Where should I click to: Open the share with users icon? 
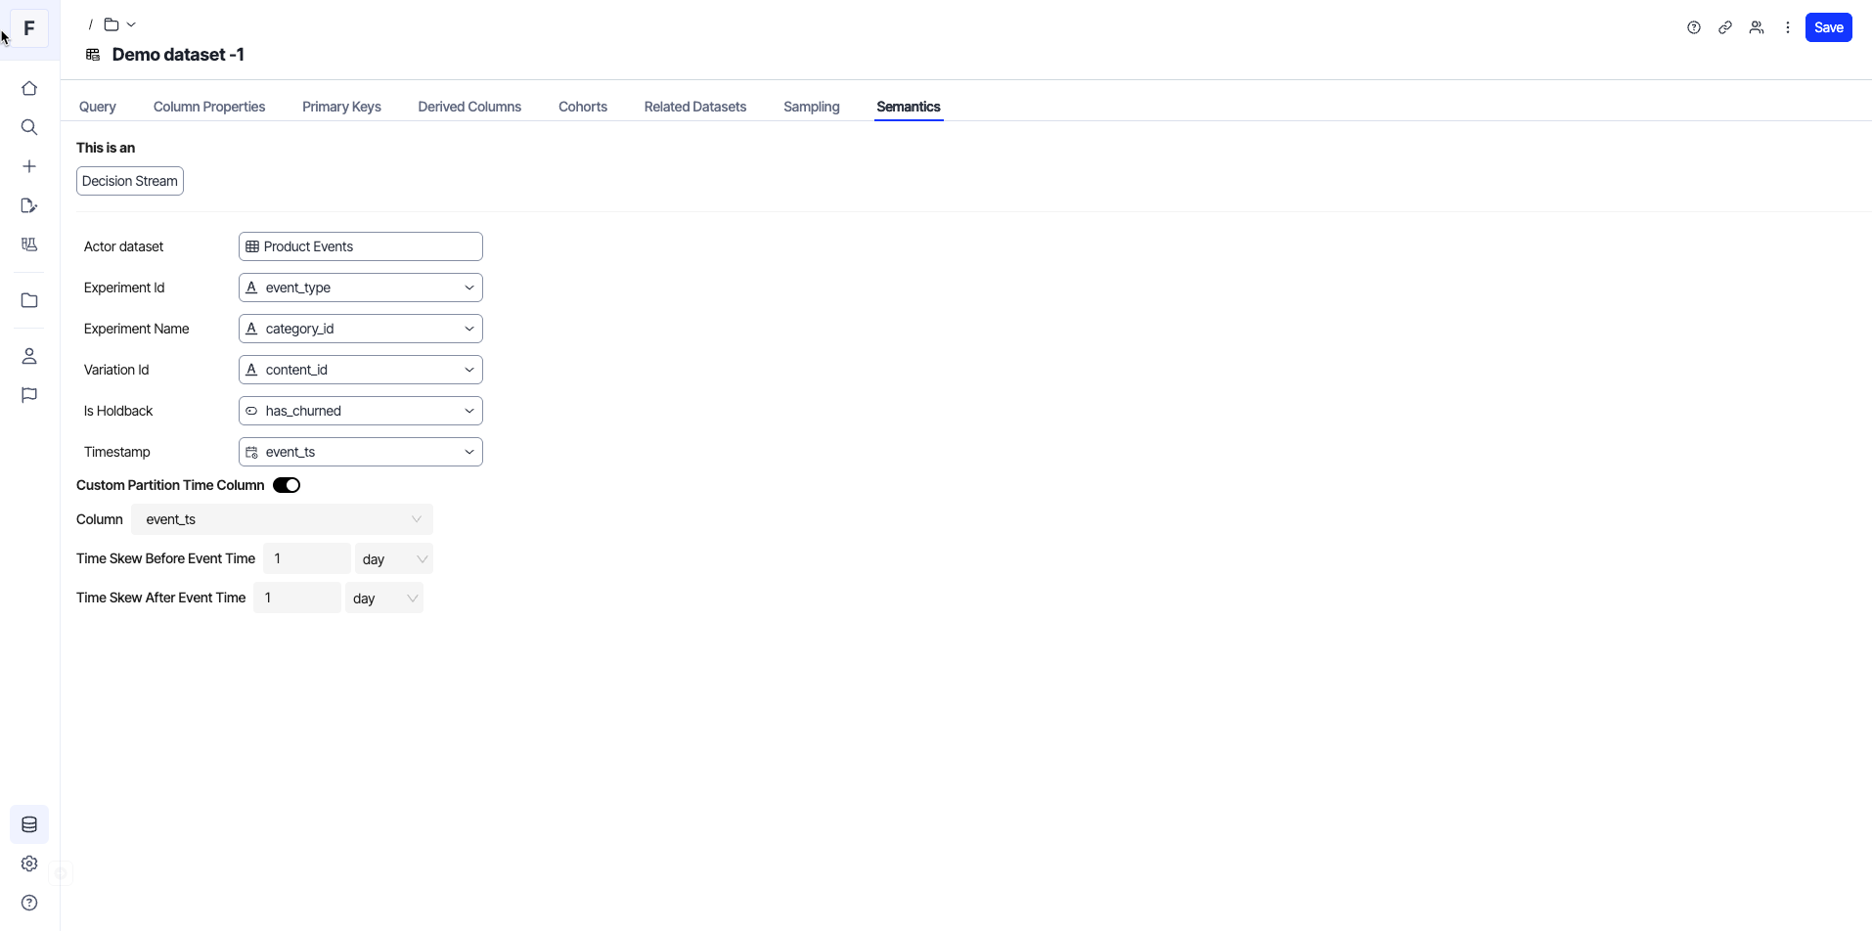[1757, 27]
